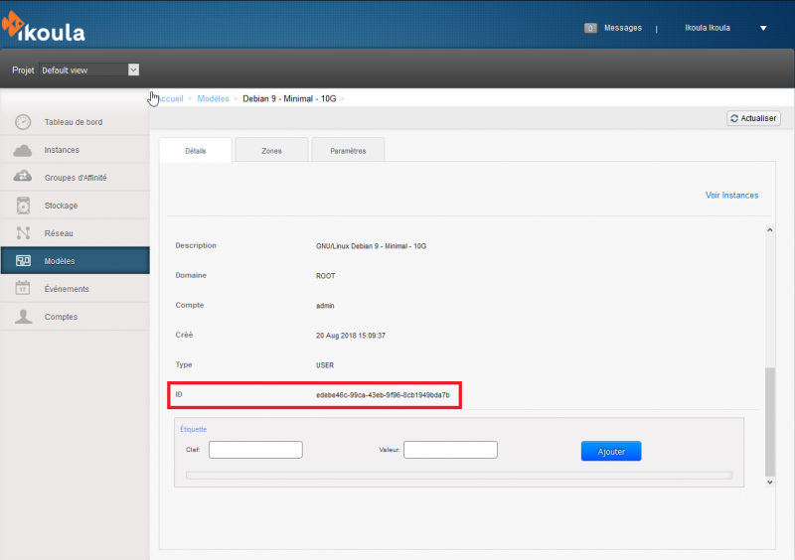The height and width of the screenshot is (560, 795).
Task: Click the Type value USER
Action: click(325, 365)
